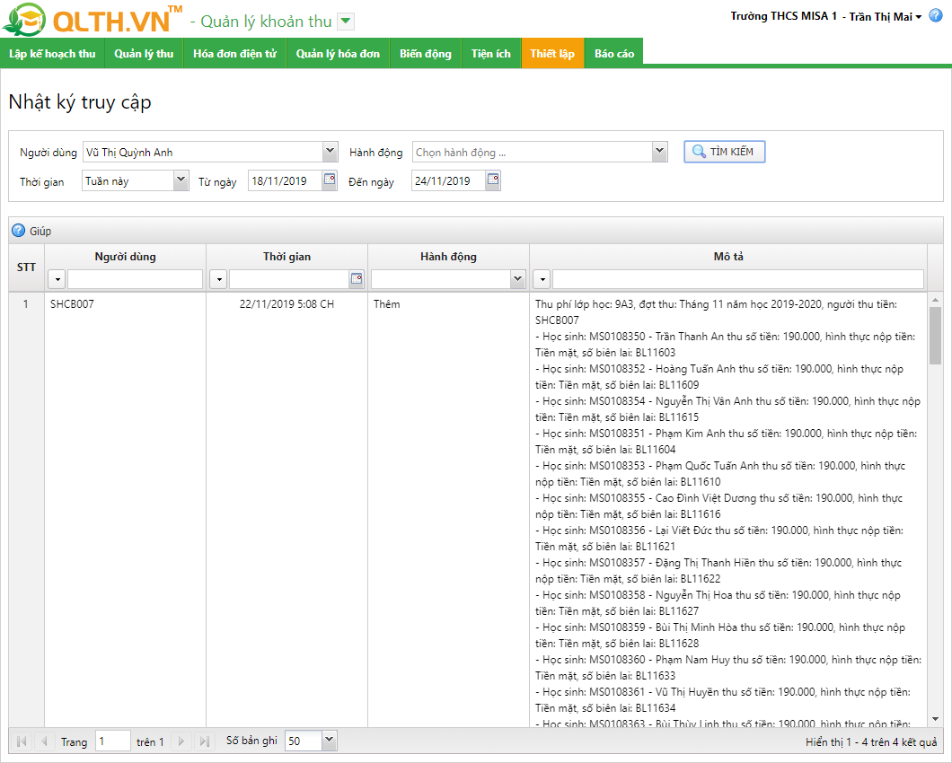The height and width of the screenshot is (763, 952).
Task: Click the Thời gian column filter date field
Action: [289, 279]
